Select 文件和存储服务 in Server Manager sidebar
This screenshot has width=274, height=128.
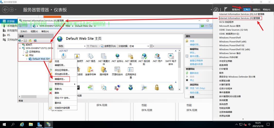click(x=13, y=40)
